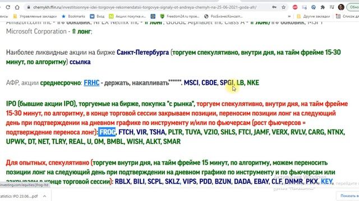359x201 pixels.
Task: Open the FRHC ticker link
Action: click(x=91, y=83)
